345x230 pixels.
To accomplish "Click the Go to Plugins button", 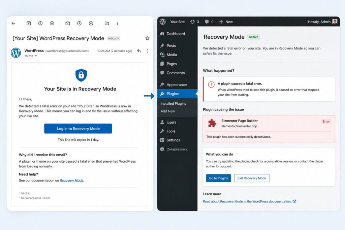I will click(x=218, y=178).
